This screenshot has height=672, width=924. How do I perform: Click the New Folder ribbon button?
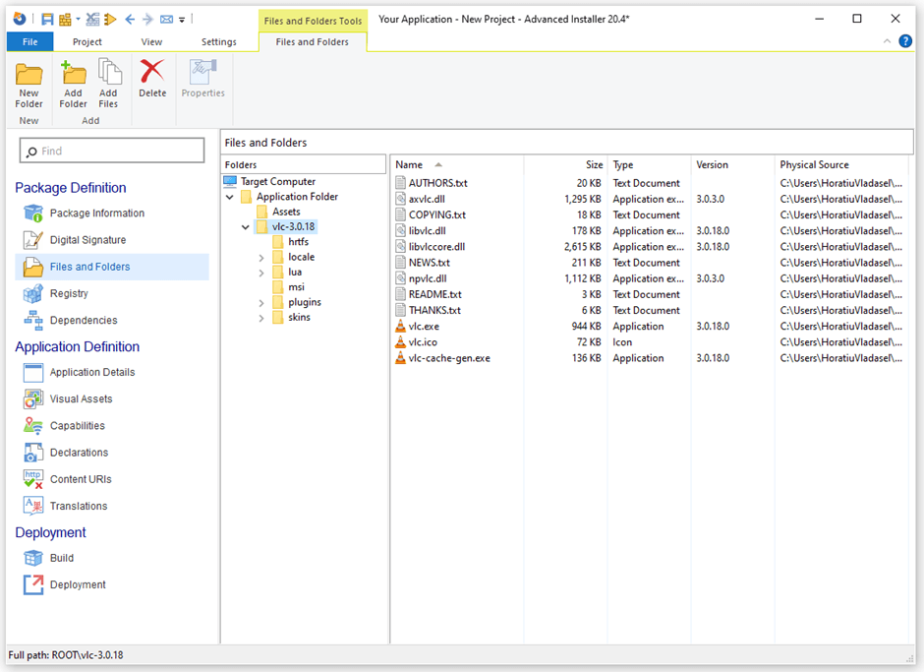point(29,84)
